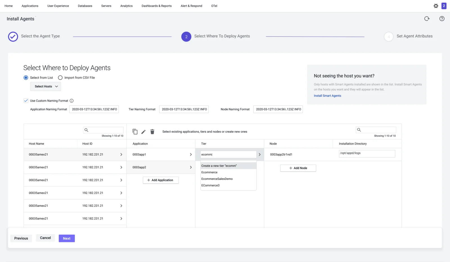Open the notifications badge showing 2
450x262 pixels.
click(444, 6)
